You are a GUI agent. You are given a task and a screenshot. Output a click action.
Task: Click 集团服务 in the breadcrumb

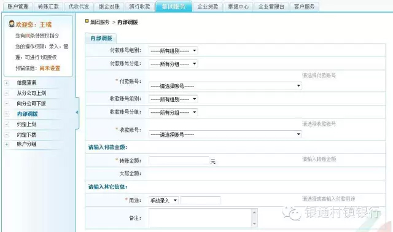pos(99,22)
